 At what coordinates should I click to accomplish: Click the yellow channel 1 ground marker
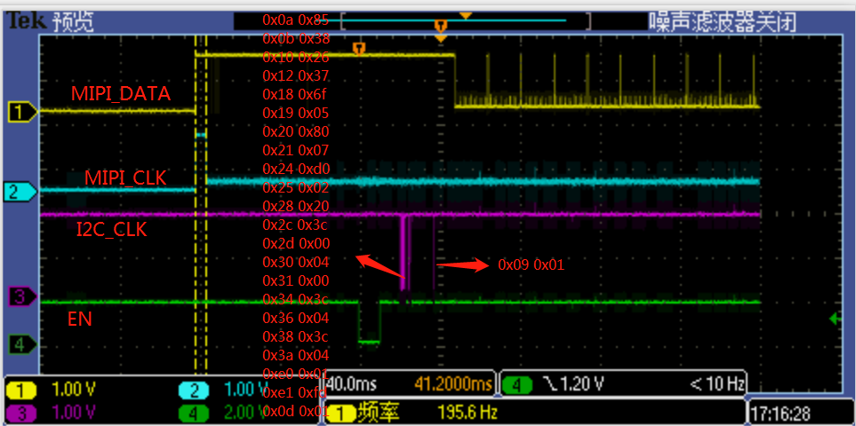pyautogui.click(x=23, y=112)
